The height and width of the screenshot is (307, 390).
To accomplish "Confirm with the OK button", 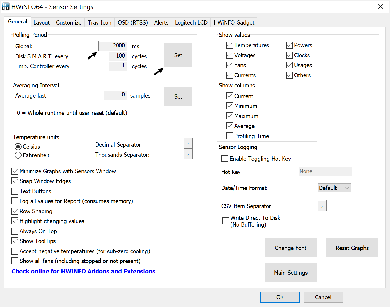I will (280, 297).
